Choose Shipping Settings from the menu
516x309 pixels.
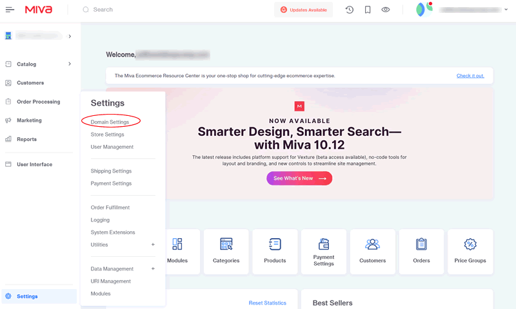click(111, 171)
